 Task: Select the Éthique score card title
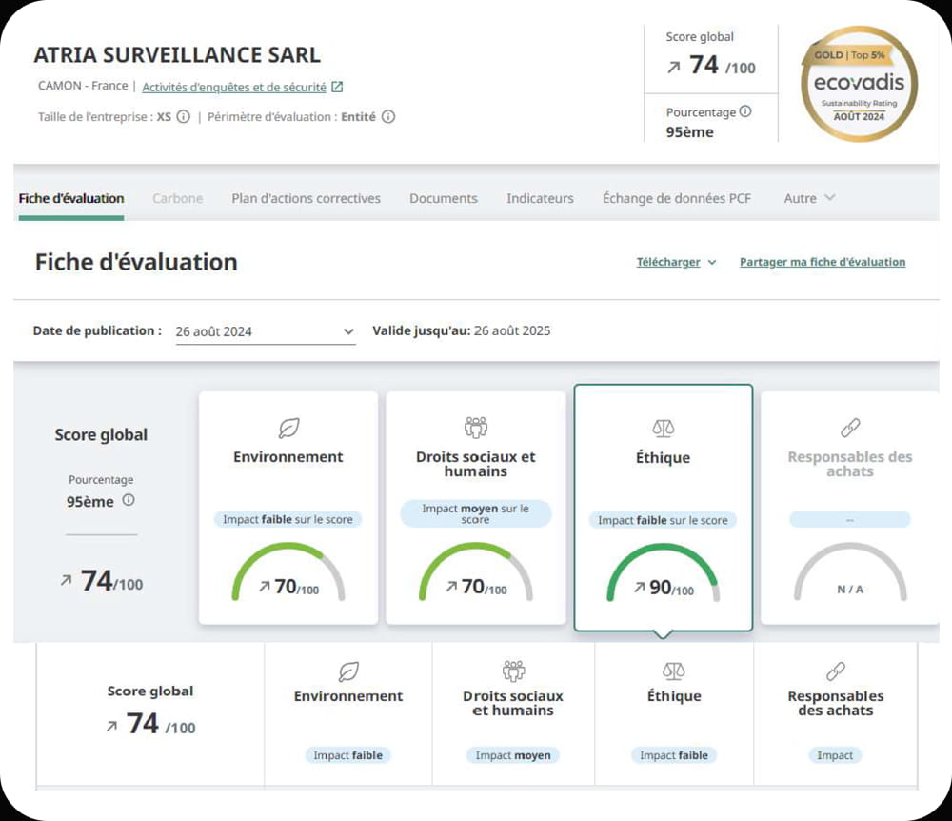coord(663,457)
